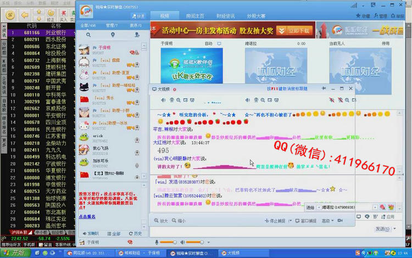Switch to the 视频 tab
The image size is (412, 258).
pyautogui.click(x=165, y=16)
